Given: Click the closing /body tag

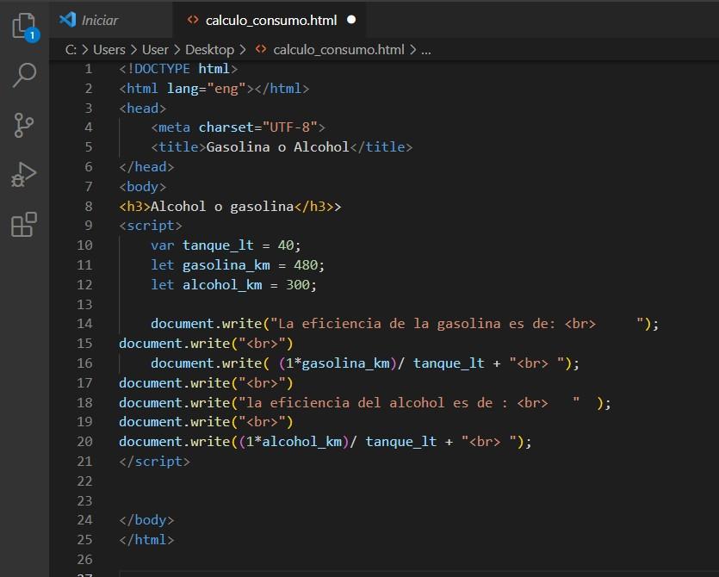Looking at the screenshot, I should pos(146,520).
